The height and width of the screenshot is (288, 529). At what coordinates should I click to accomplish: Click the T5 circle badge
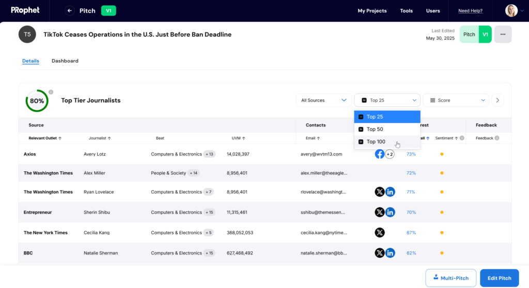coord(27,35)
